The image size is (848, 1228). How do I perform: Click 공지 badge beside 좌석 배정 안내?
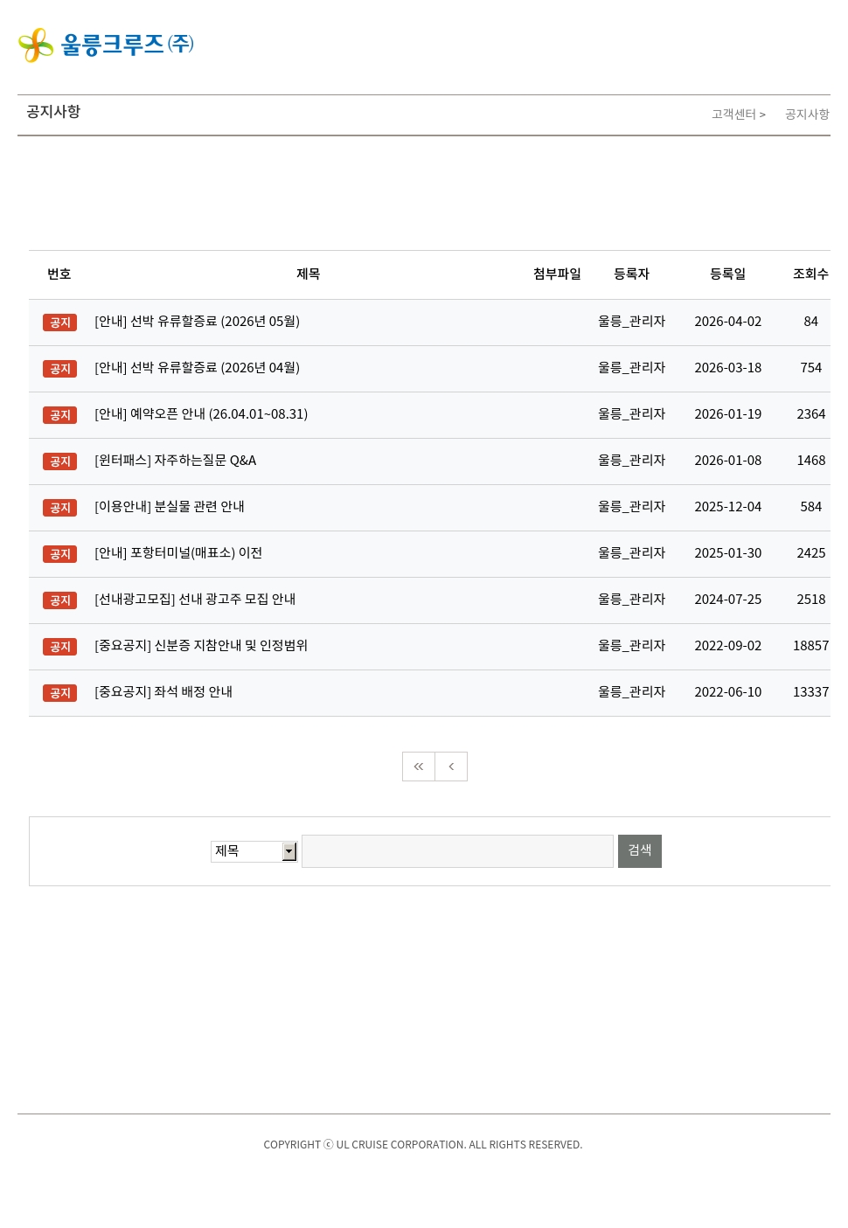59,693
